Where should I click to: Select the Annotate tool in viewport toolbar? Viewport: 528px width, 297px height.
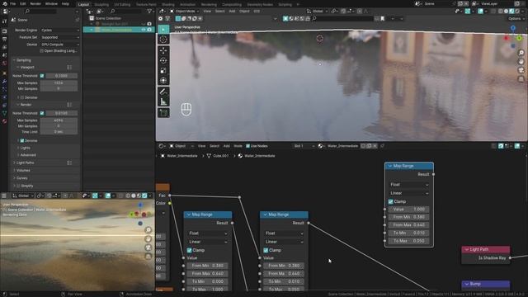[163, 92]
